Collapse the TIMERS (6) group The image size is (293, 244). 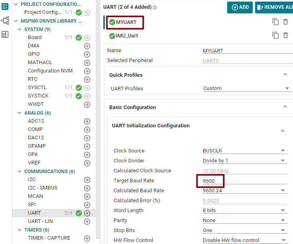20,230
